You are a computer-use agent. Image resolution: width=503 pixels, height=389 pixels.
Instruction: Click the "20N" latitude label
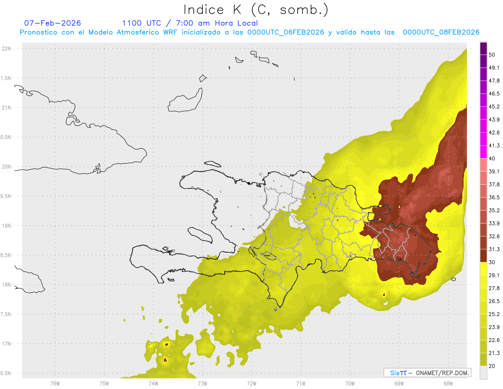[x=6, y=167]
